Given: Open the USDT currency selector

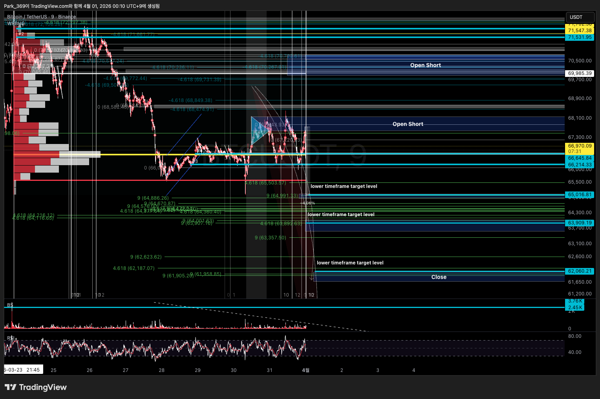Looking at the screenshot, I should [x=580, y=17].
